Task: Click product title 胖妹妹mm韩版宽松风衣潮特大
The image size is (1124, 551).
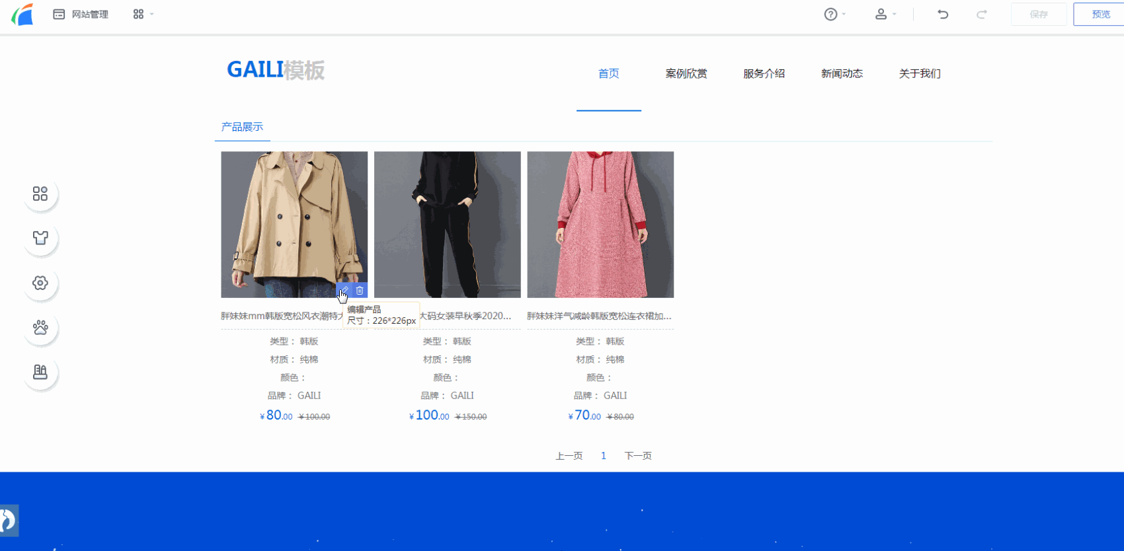Action: 282,316
